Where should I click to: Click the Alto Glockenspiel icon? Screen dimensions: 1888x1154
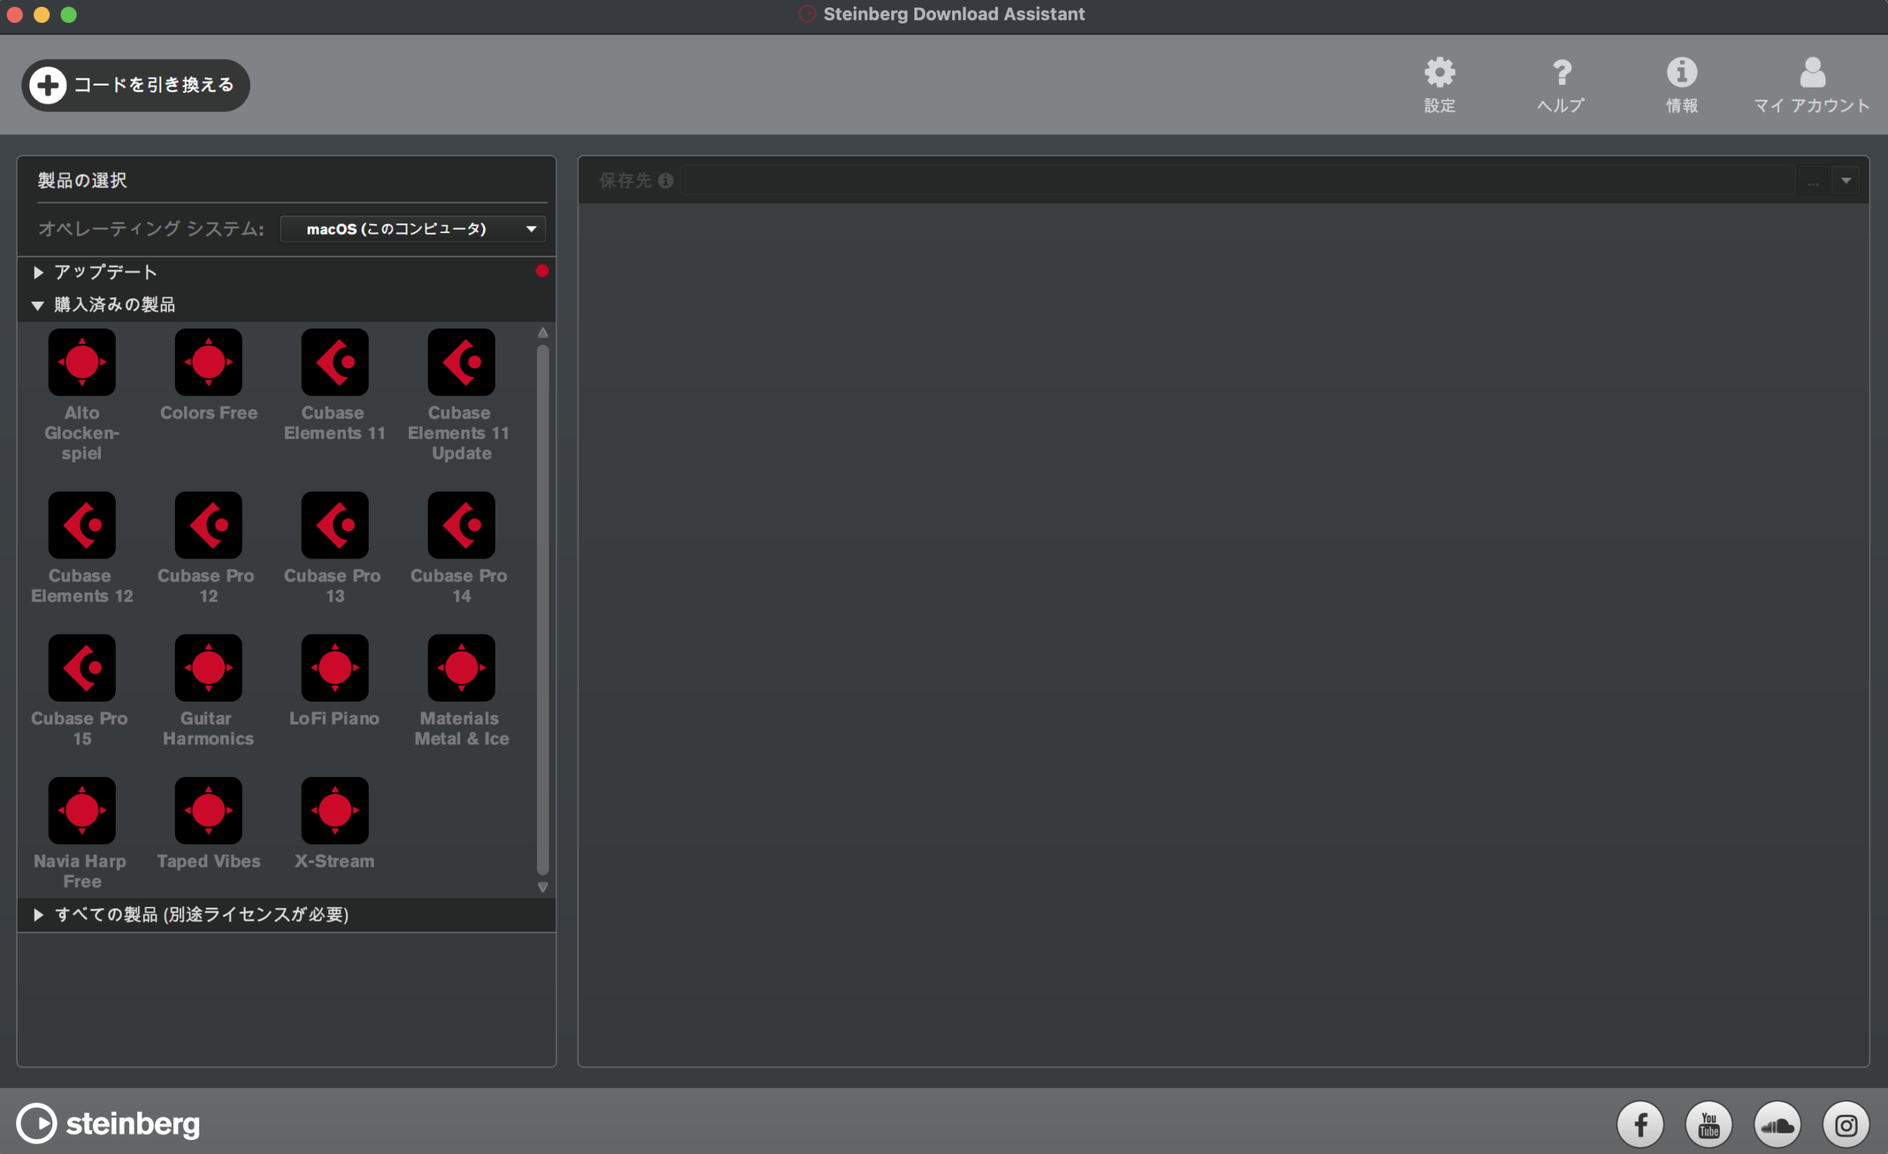pyautogui.click(x=82, y=362)
